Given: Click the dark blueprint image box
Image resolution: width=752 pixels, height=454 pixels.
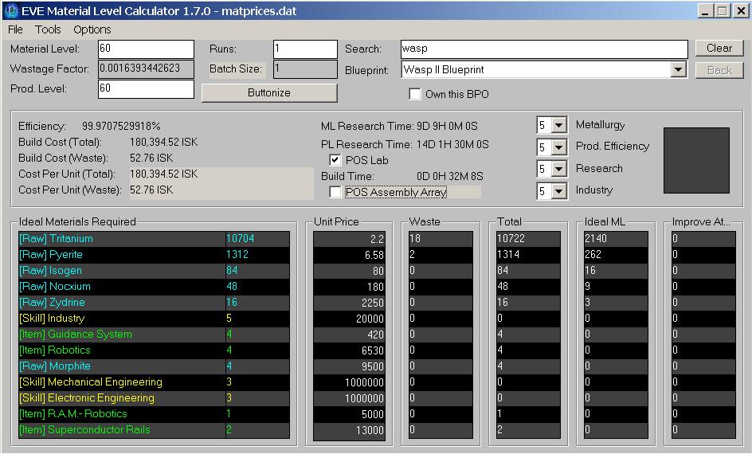Looking at the screenshot, I should tap(696, 161).
